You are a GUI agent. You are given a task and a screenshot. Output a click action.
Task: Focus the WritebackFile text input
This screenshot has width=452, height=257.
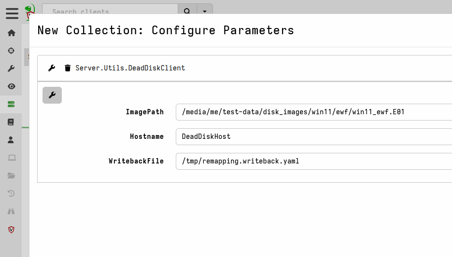314,161
